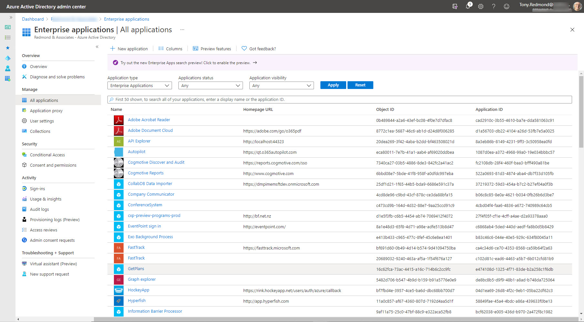Open Conditional Access
The image size is (584, 322).
click(x=47, y=155)
